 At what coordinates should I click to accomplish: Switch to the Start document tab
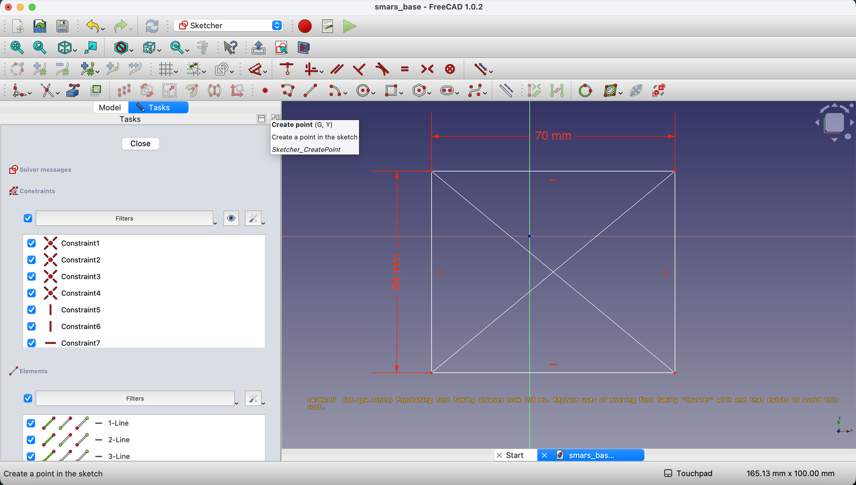coord(515,455)
